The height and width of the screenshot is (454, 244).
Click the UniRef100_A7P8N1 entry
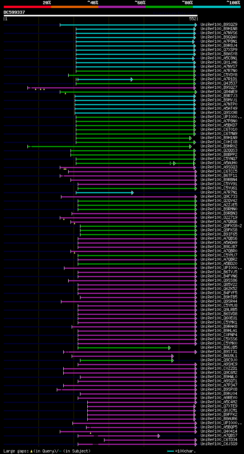tap(219, 42)
